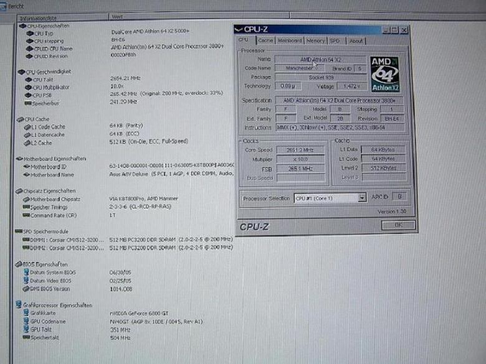
Task: Click the L2 Cache icon
Action: [x=27, y=143]
